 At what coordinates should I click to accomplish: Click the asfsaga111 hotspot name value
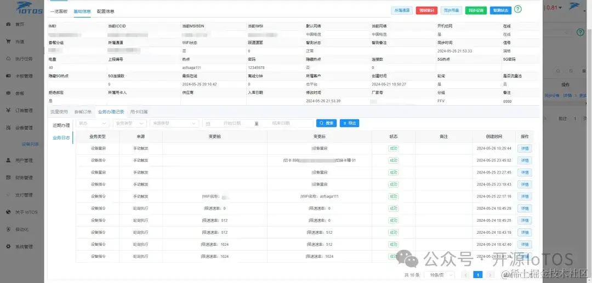(x=192, y=68)
